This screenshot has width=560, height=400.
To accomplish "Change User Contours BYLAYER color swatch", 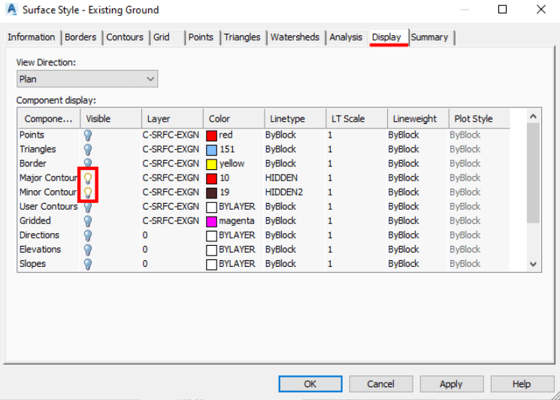I will (211, 208).
